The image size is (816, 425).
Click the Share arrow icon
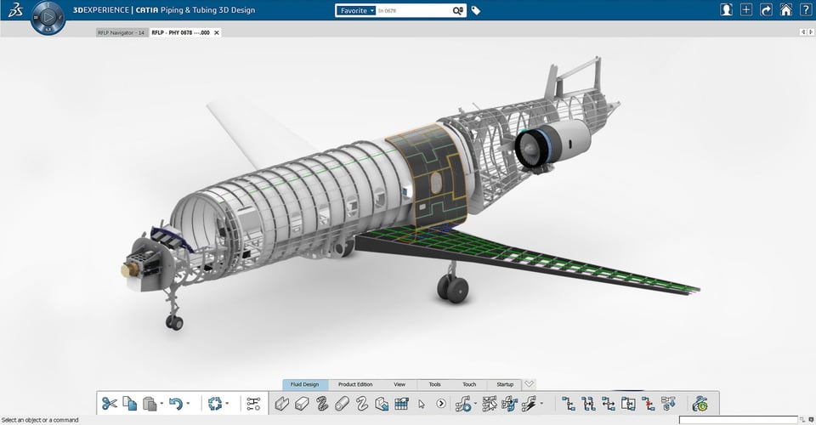tap(766, 10)
